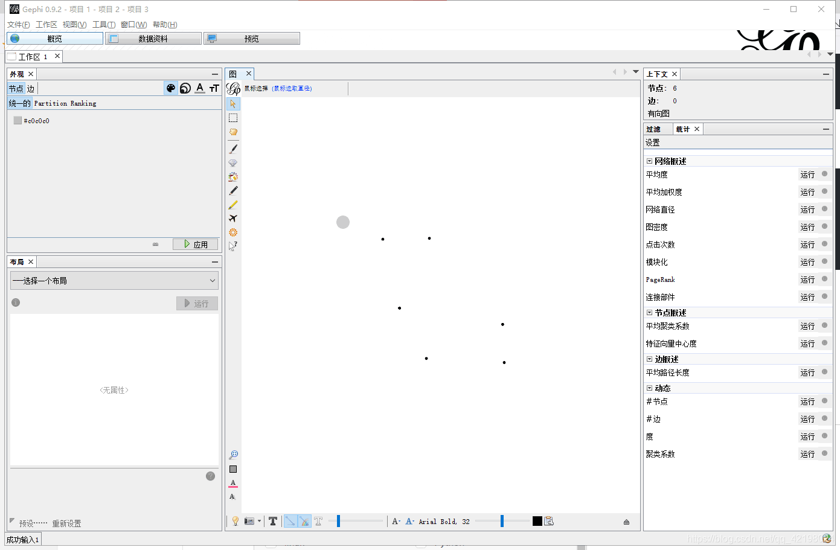The height and width of the screenshot is (550, 840).
Task: Select the edit node attributes pointer tool
Action: pyautogui.click(x=233, y=246)
